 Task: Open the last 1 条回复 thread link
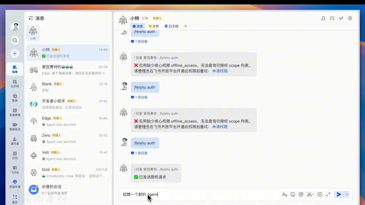click(x=139, y=153)
